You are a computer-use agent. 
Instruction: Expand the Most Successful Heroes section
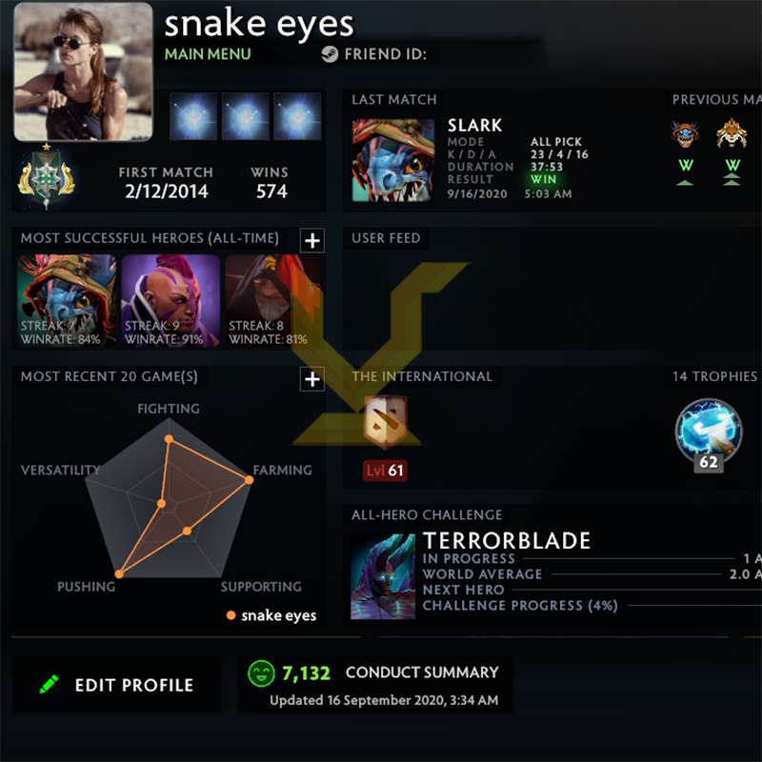click(312, 241)
